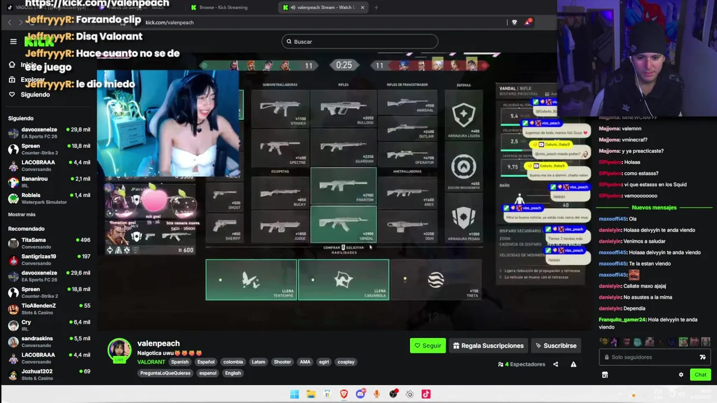Click the English tag
The height and width of the screenshot is (403, 717).
click(233, 373)
